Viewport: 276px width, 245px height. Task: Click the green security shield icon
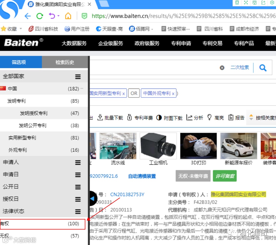click(x=84, y=16)
